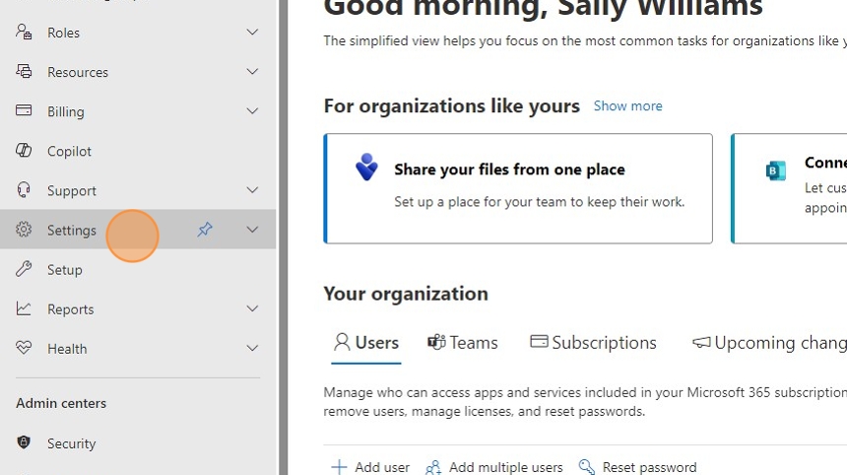Open the Health navigation item
Viewport: 847px width, 475px height.
[x=138, y=348]
